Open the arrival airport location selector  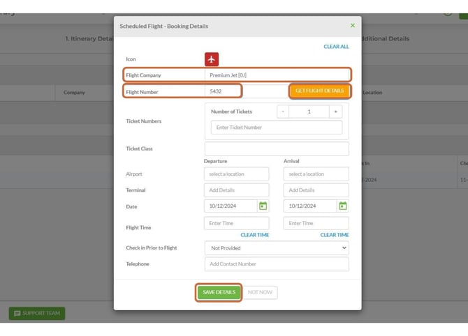(316, 174)
